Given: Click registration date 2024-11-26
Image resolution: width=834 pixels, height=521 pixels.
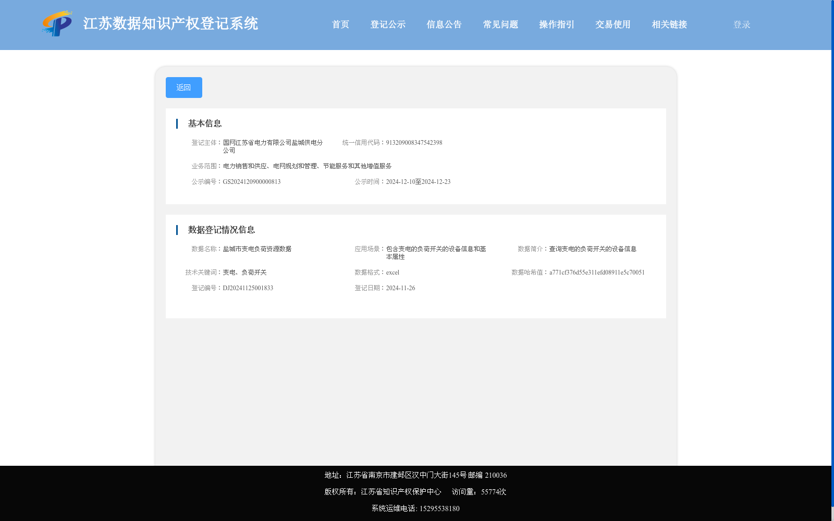Looking at the screenshot, I should (400, 288).
